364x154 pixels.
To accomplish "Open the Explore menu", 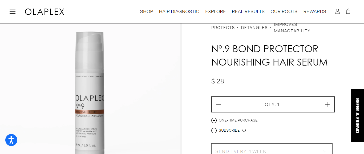I will point(216,11).
